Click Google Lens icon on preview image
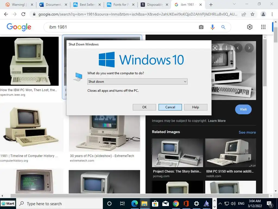The width and height of the screenshot is (278, 209). [x=215, y=48]
